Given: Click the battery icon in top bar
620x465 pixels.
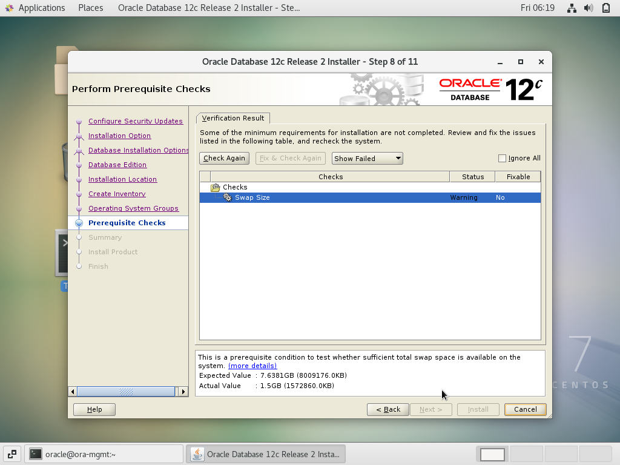Looking at the screenshot, I should click(x=605, y=8).
